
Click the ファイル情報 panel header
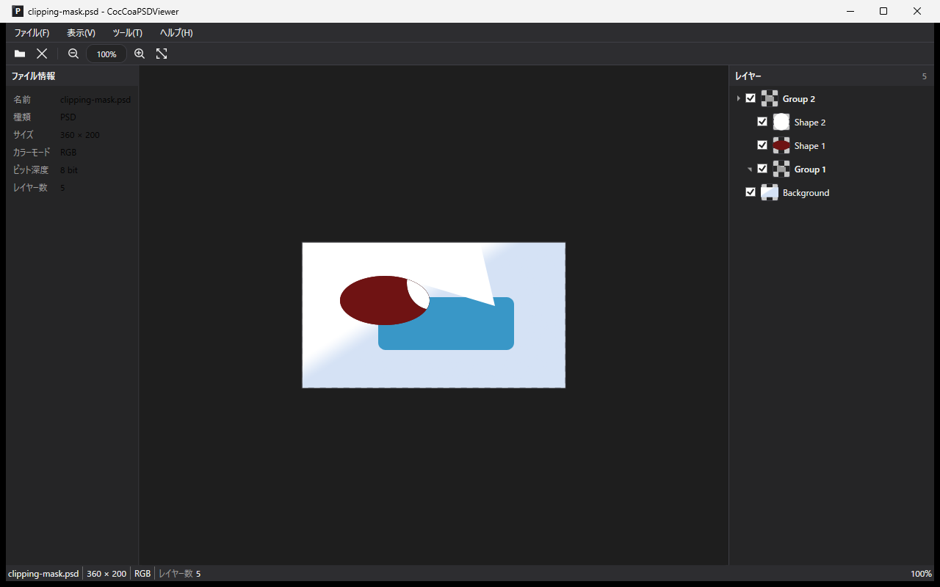pyautogui.click(x=72, y=76)
